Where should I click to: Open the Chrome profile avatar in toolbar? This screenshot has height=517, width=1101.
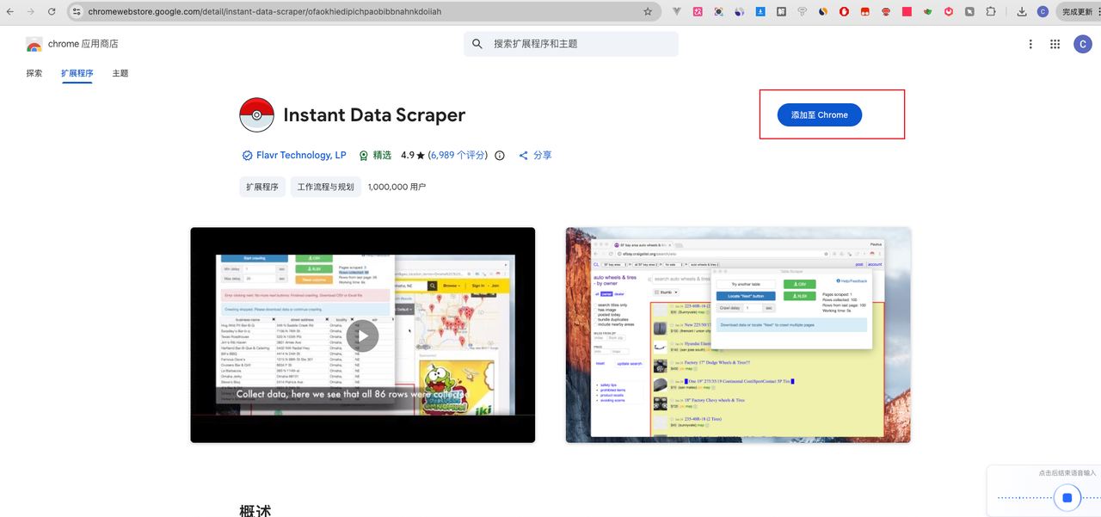(x=1043, y=12)
